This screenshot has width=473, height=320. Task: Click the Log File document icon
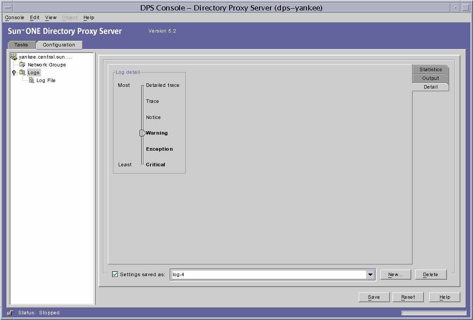(31, 80)
